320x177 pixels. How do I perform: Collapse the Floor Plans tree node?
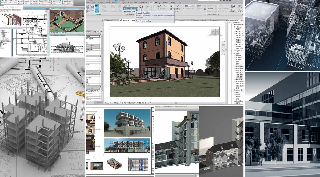(231, 27)
